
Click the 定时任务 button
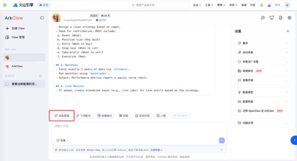click(x=142, y=116)
